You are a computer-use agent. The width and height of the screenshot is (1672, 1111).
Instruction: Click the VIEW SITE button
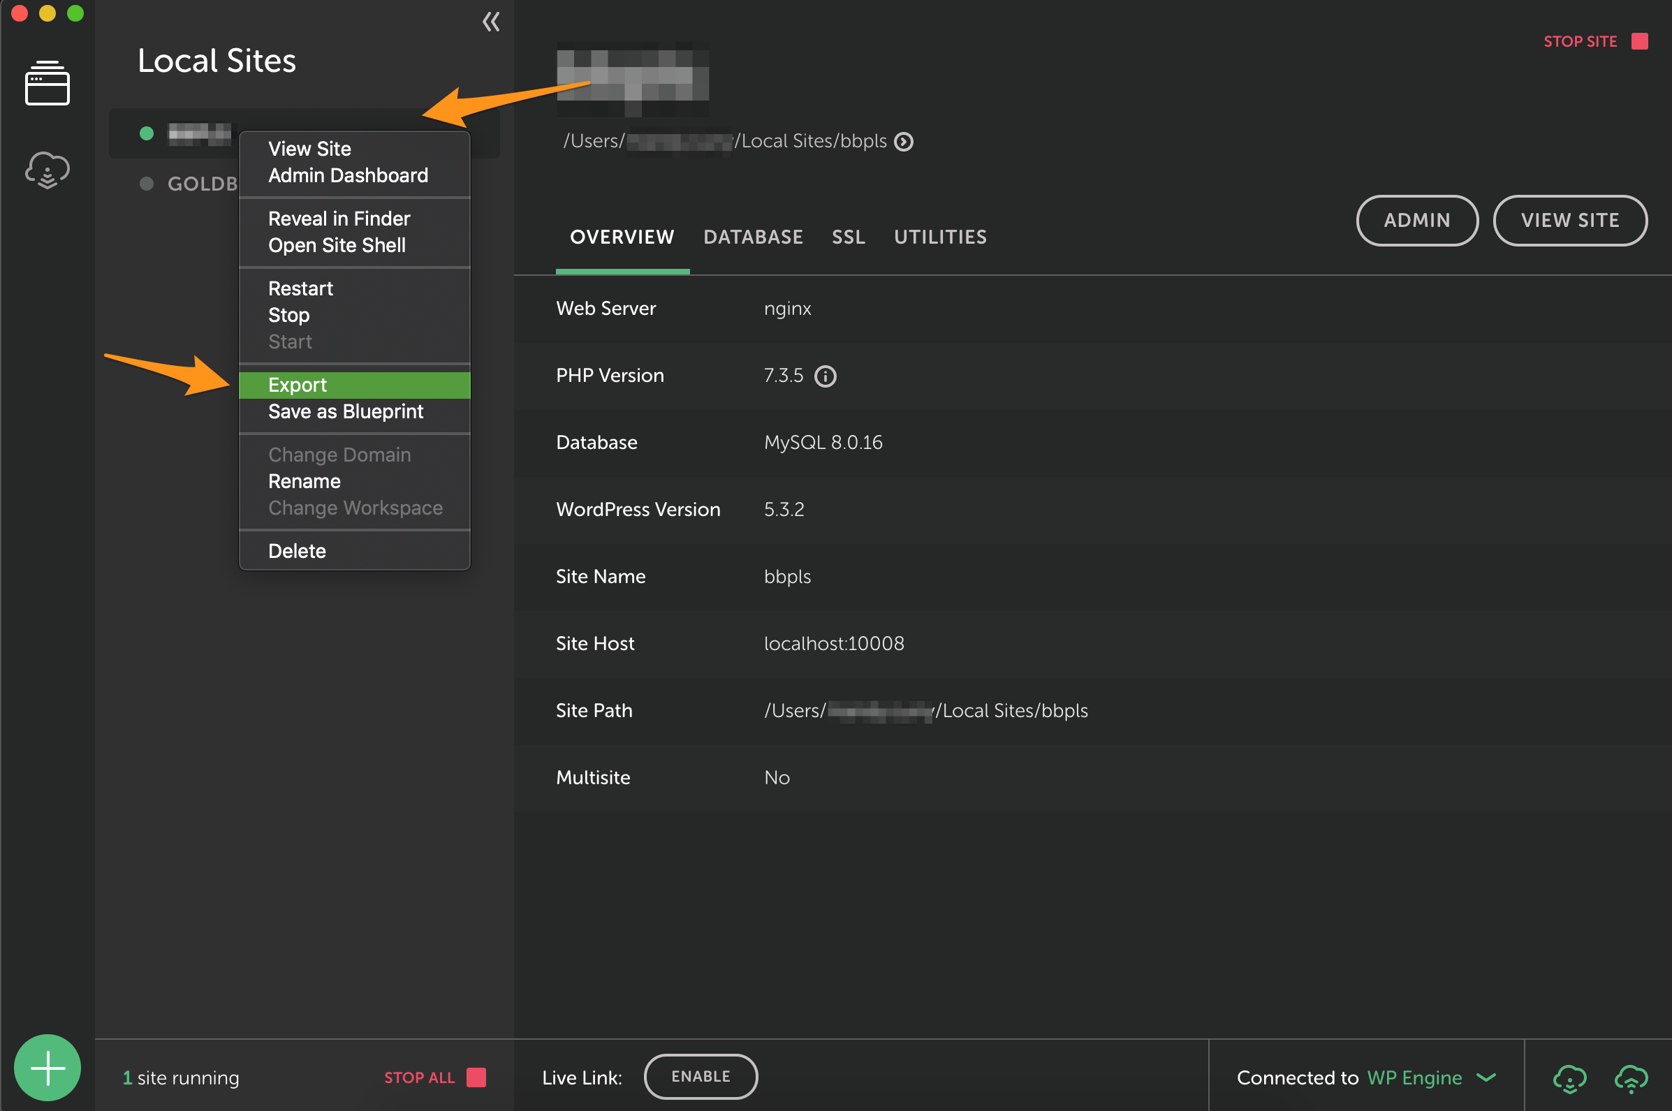coord(1569,221)
